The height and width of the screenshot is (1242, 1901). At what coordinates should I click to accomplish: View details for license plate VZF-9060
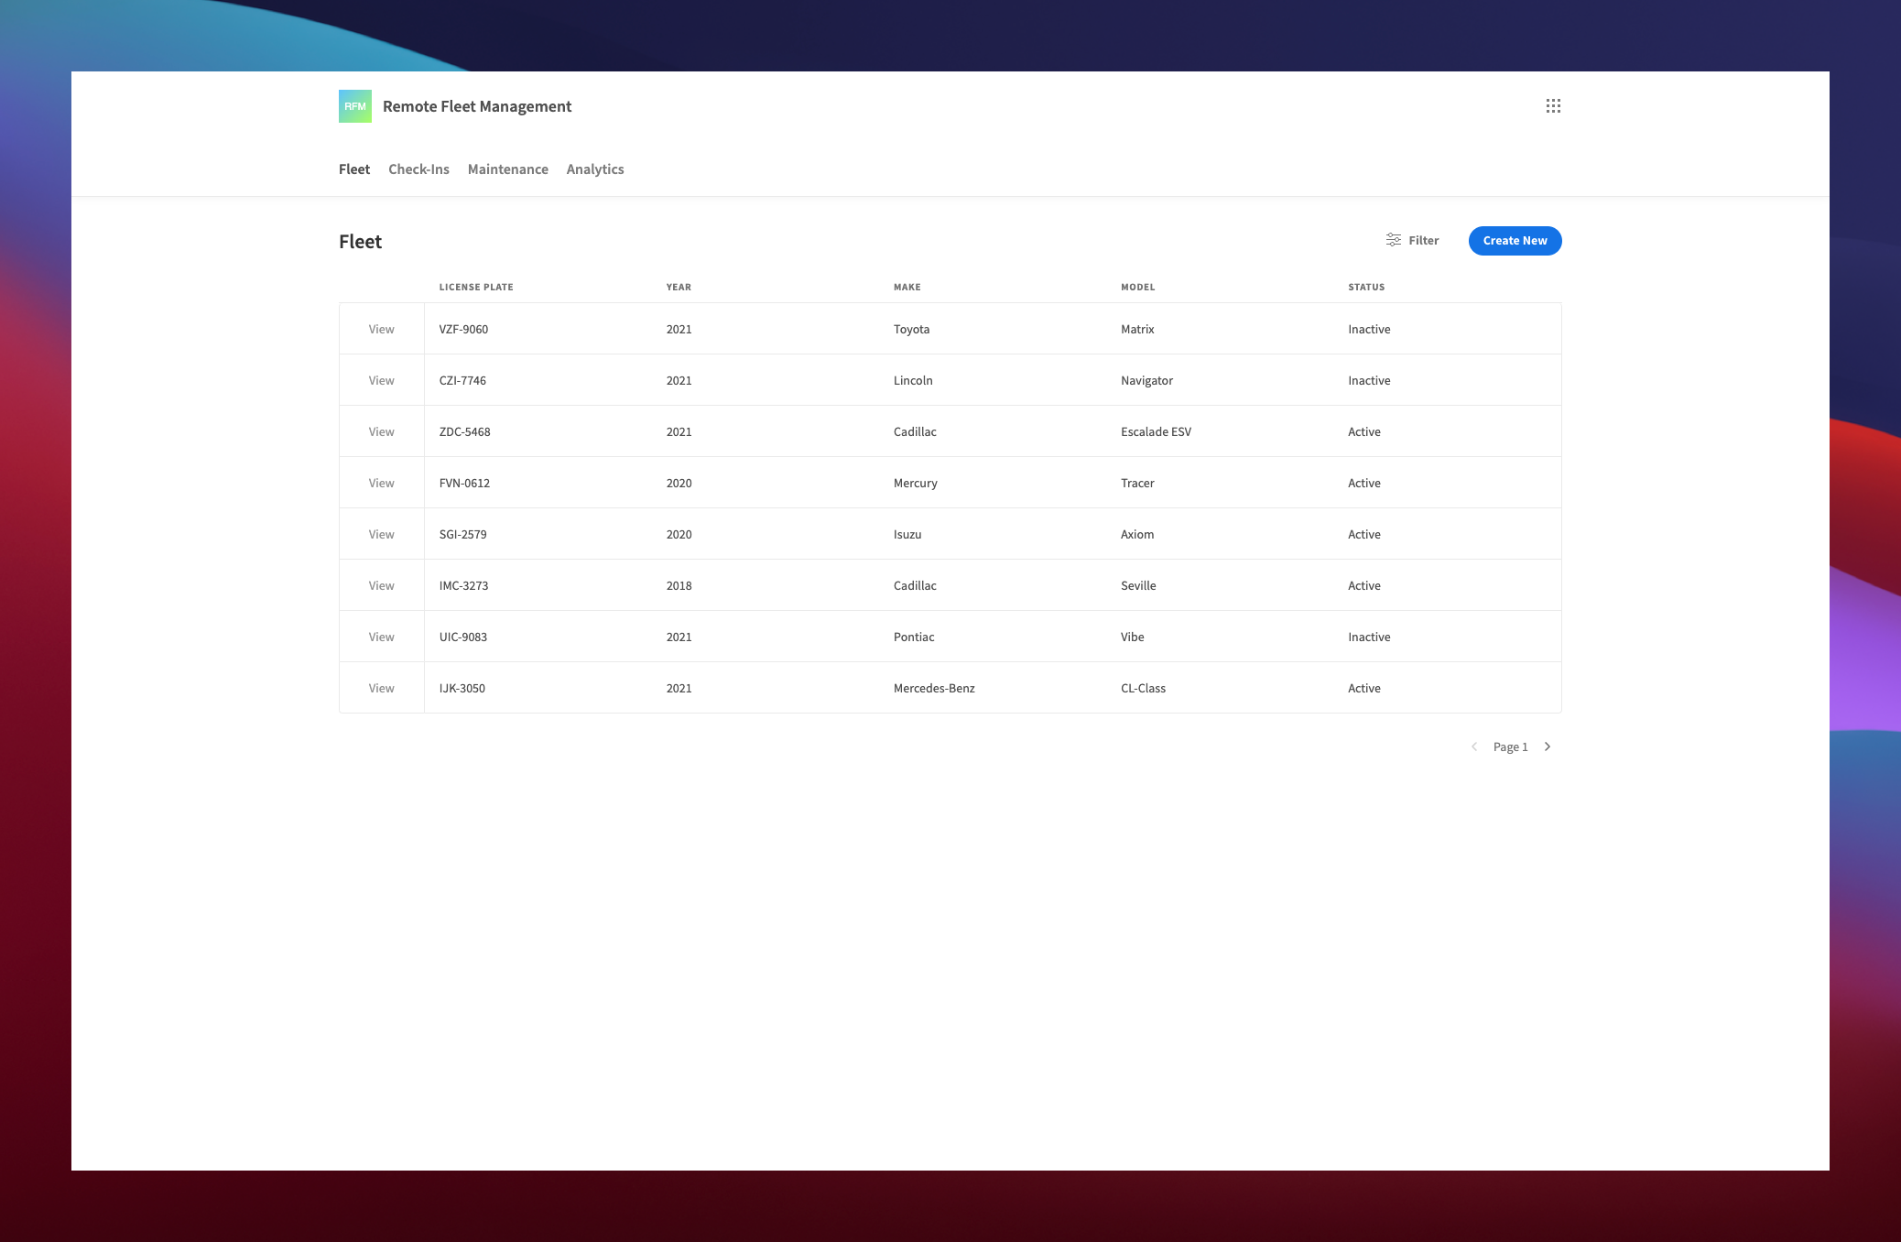pos(380,329)
